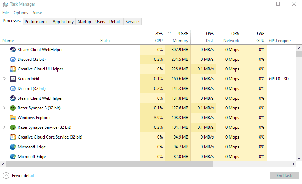Expand the Razer Synapse 3 process group
This screenshot has width=302, height=184.
point(5,108)
